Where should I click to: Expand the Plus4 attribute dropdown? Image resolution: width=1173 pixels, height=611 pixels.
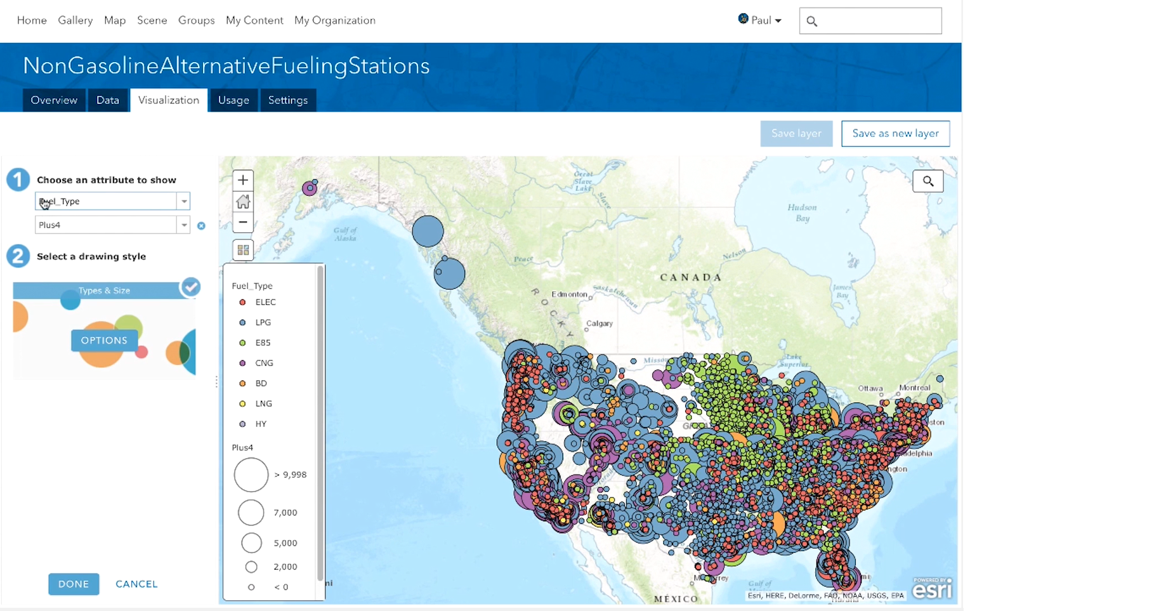pos(183,225)
